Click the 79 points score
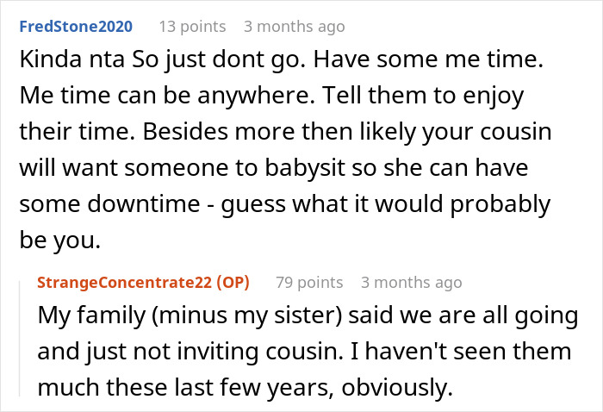 309,282
